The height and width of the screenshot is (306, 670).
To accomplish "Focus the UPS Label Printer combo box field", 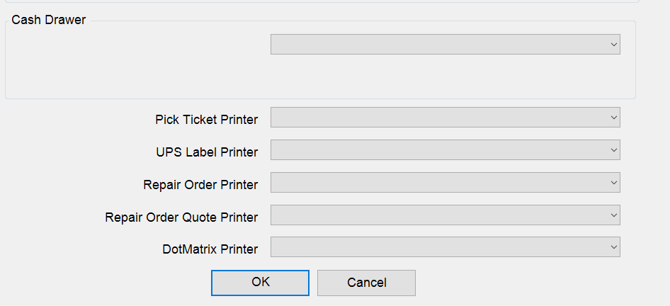I will [x=438, y=150].
